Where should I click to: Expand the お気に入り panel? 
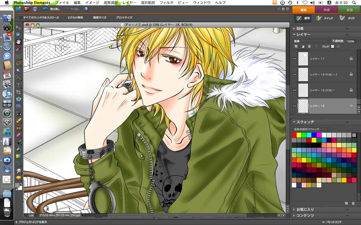click(x=294, y=209)
